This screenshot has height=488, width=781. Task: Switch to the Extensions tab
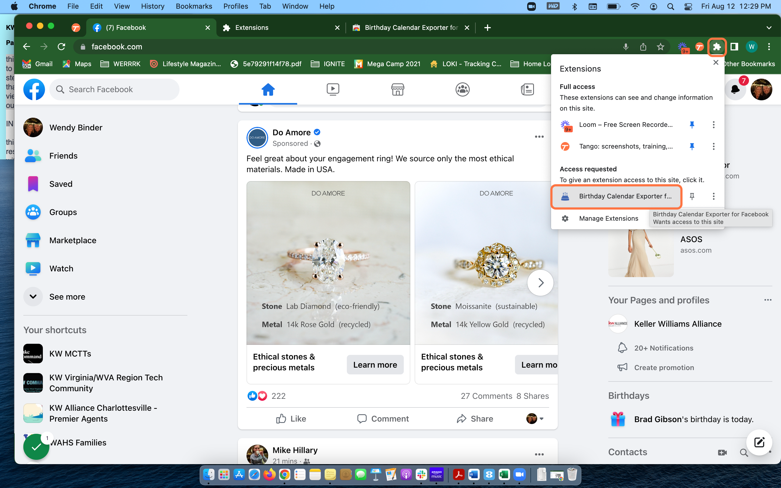(281, 28)
